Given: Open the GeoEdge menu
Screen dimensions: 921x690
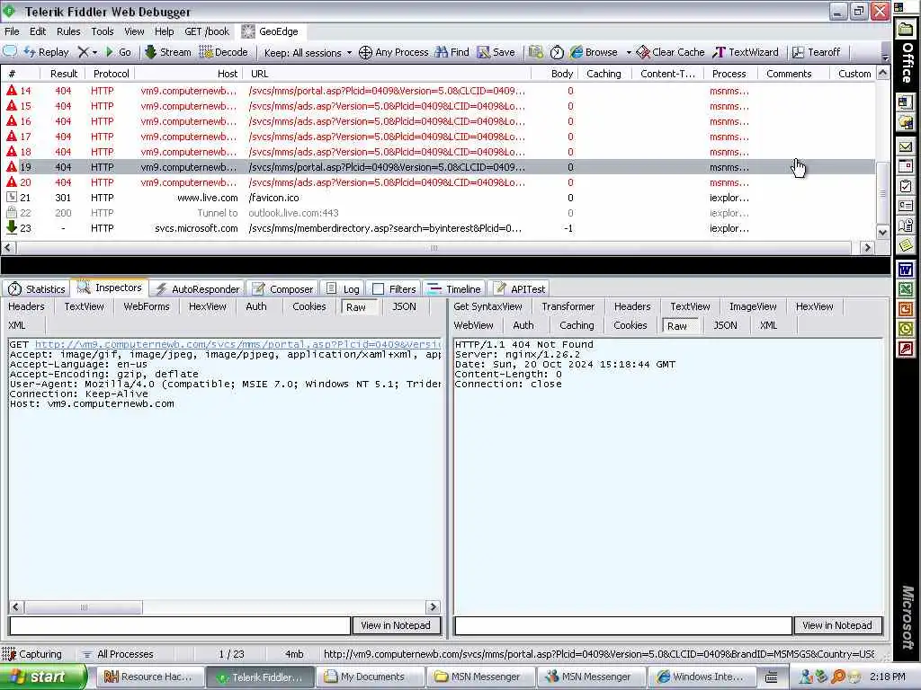Looking at the screenshot, I should point(270,31).
